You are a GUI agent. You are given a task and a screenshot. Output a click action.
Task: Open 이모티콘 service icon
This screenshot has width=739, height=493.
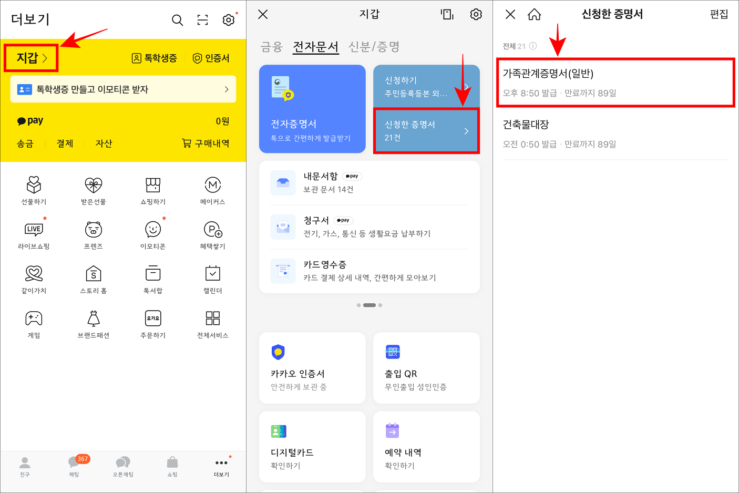tap(153, 235)
